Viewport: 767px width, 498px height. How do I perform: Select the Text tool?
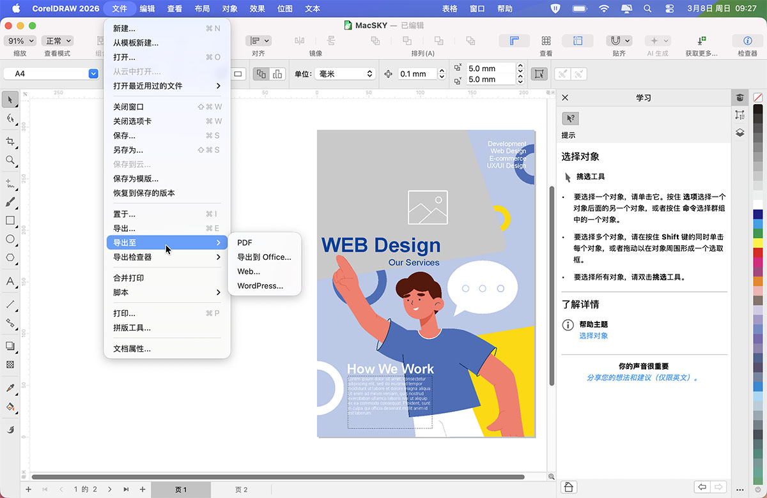coord(10,281)
